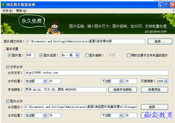This screenshot has height=123, width=175.
Task: Close the 淘宝图片批量处理 window
Action: (x=172, y=5)
